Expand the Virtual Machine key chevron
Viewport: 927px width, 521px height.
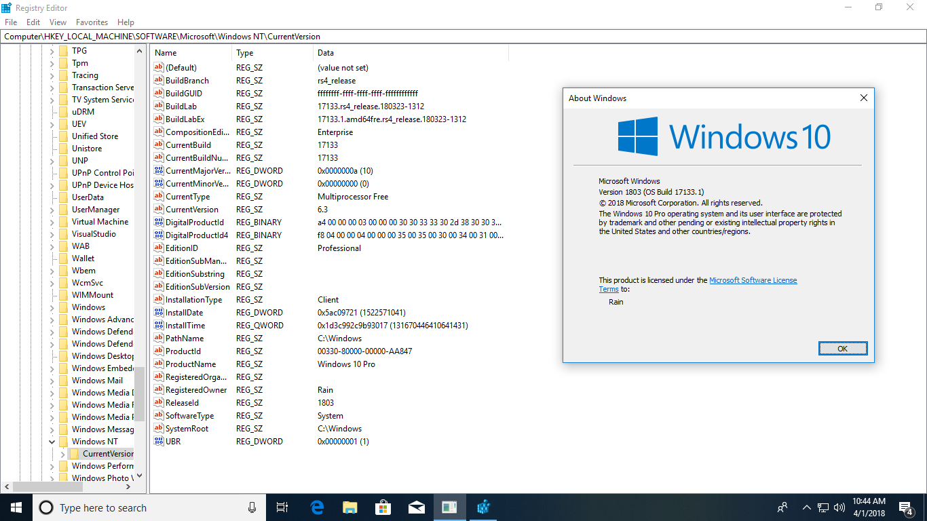click(52, 222)
